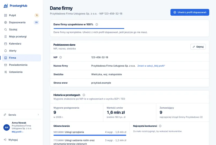216x145 pixels.
Task: Open the Mój profil link
Action: pos(18,132)
